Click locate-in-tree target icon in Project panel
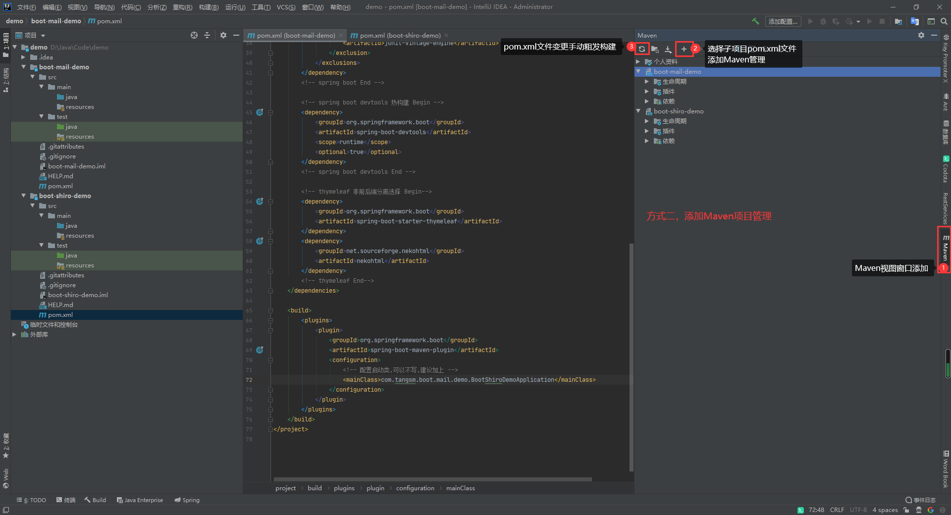951x515 pixels. [x=194, y=35]
